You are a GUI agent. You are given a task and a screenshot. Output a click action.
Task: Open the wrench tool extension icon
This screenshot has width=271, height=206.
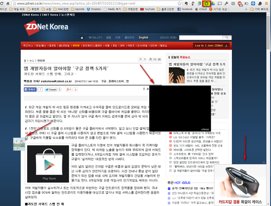point(226,3)
